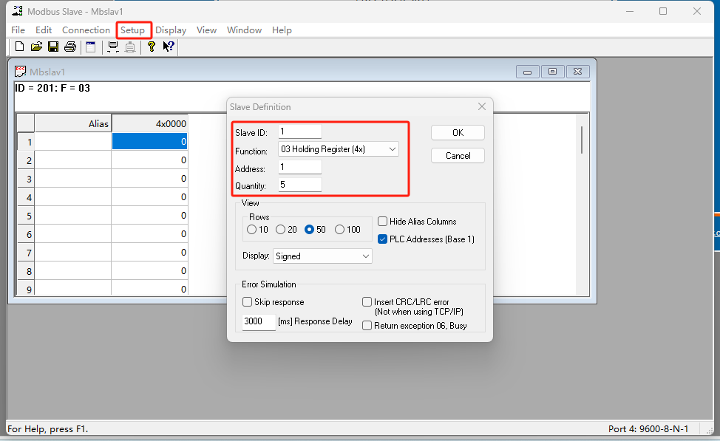The image size is (720, 441).
Task: Enable Hide Alias Columns checkbox
Action: pyautogui.click(x=383, y=222)
